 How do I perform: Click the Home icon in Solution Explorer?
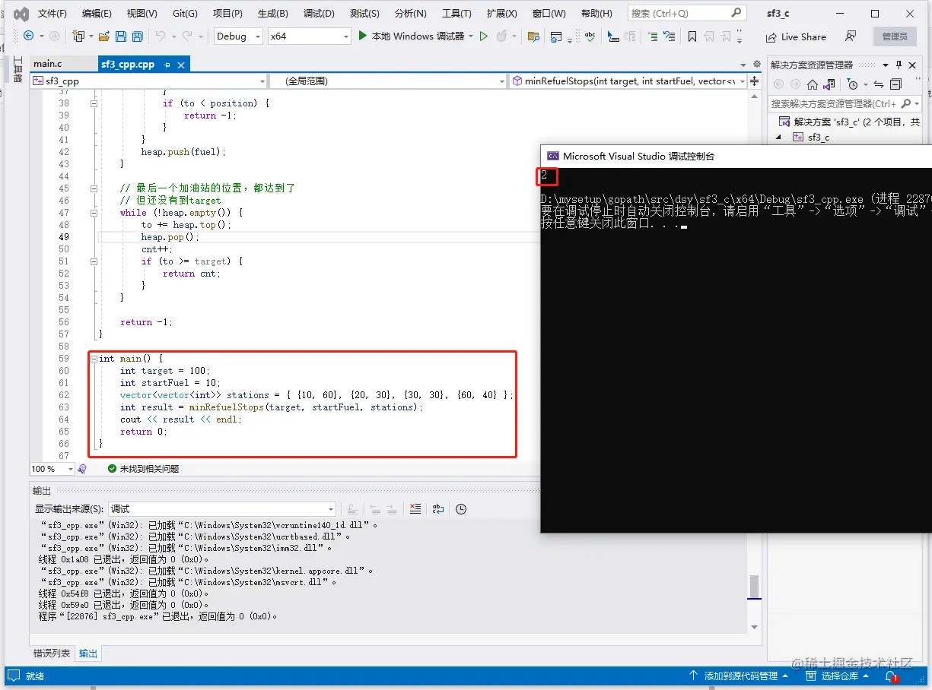(812, 84)
